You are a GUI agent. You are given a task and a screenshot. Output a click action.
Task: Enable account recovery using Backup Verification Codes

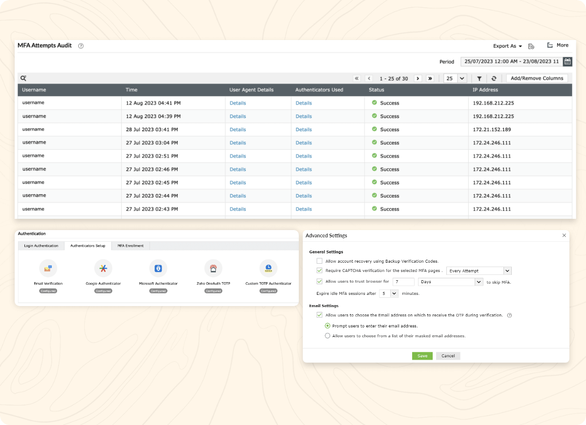coord(320,261)
